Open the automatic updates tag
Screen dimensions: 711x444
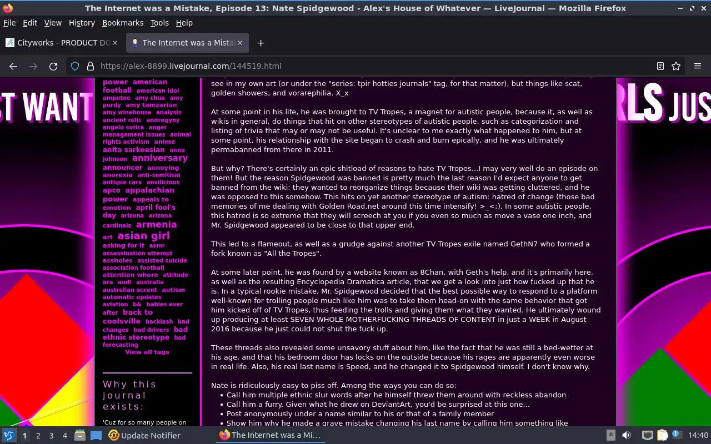pos(132,297)
